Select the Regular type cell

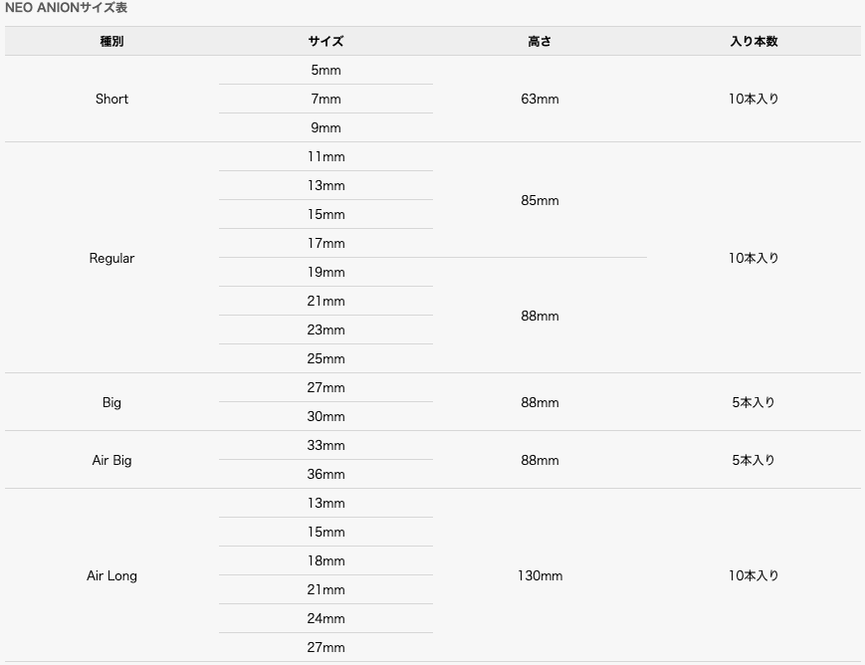[x=111, y=258]
